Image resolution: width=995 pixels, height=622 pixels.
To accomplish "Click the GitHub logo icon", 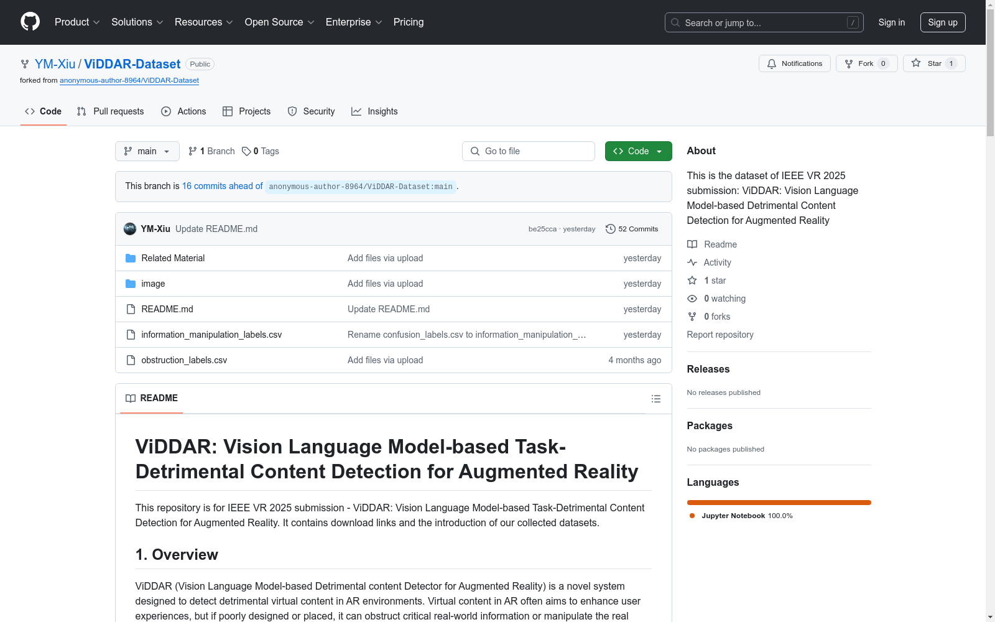I will pyautogui.click(x=30, y=22).
